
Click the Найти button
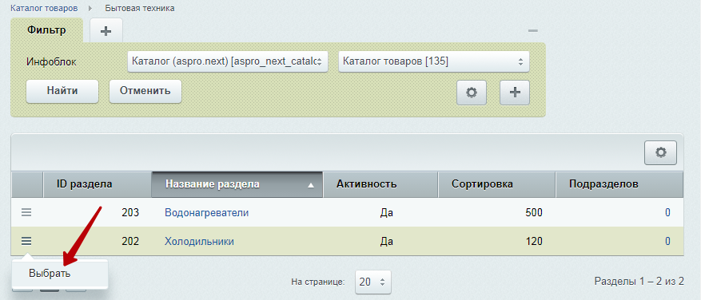point(62,91)
